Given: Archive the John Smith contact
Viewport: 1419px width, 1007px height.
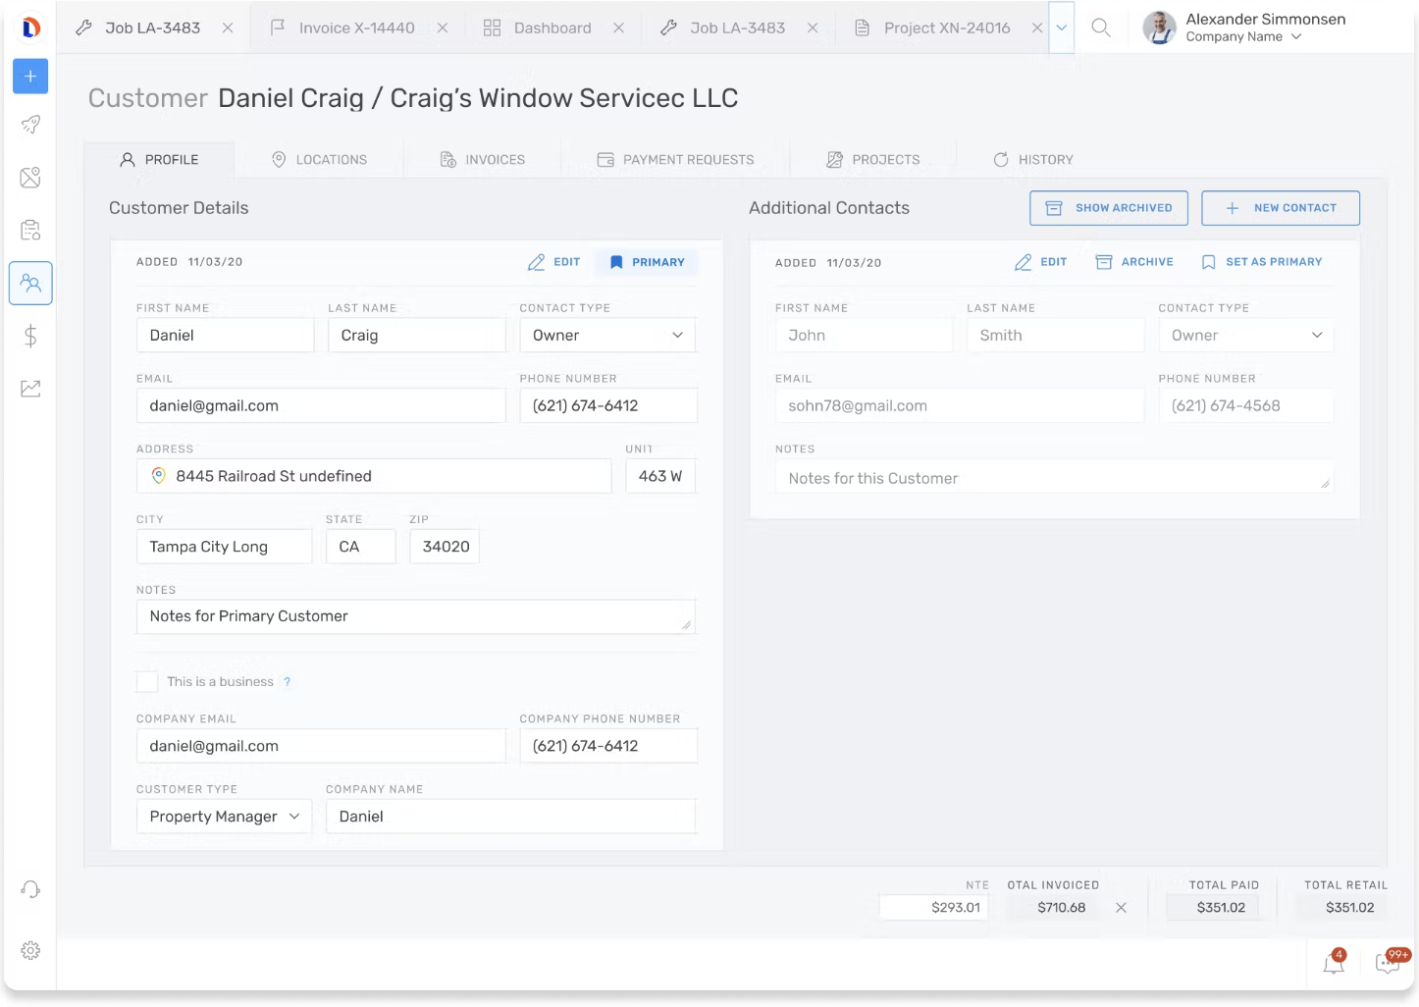Looking at the screenshot, I should (1134, 262).
